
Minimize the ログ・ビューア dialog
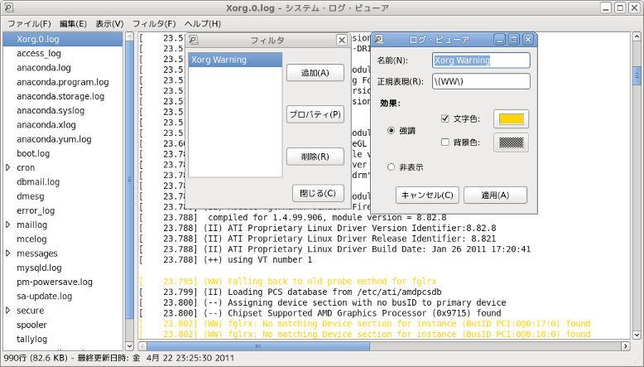500,40
